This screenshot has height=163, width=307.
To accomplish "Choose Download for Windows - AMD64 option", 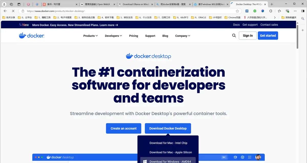I will click(170, 161).
